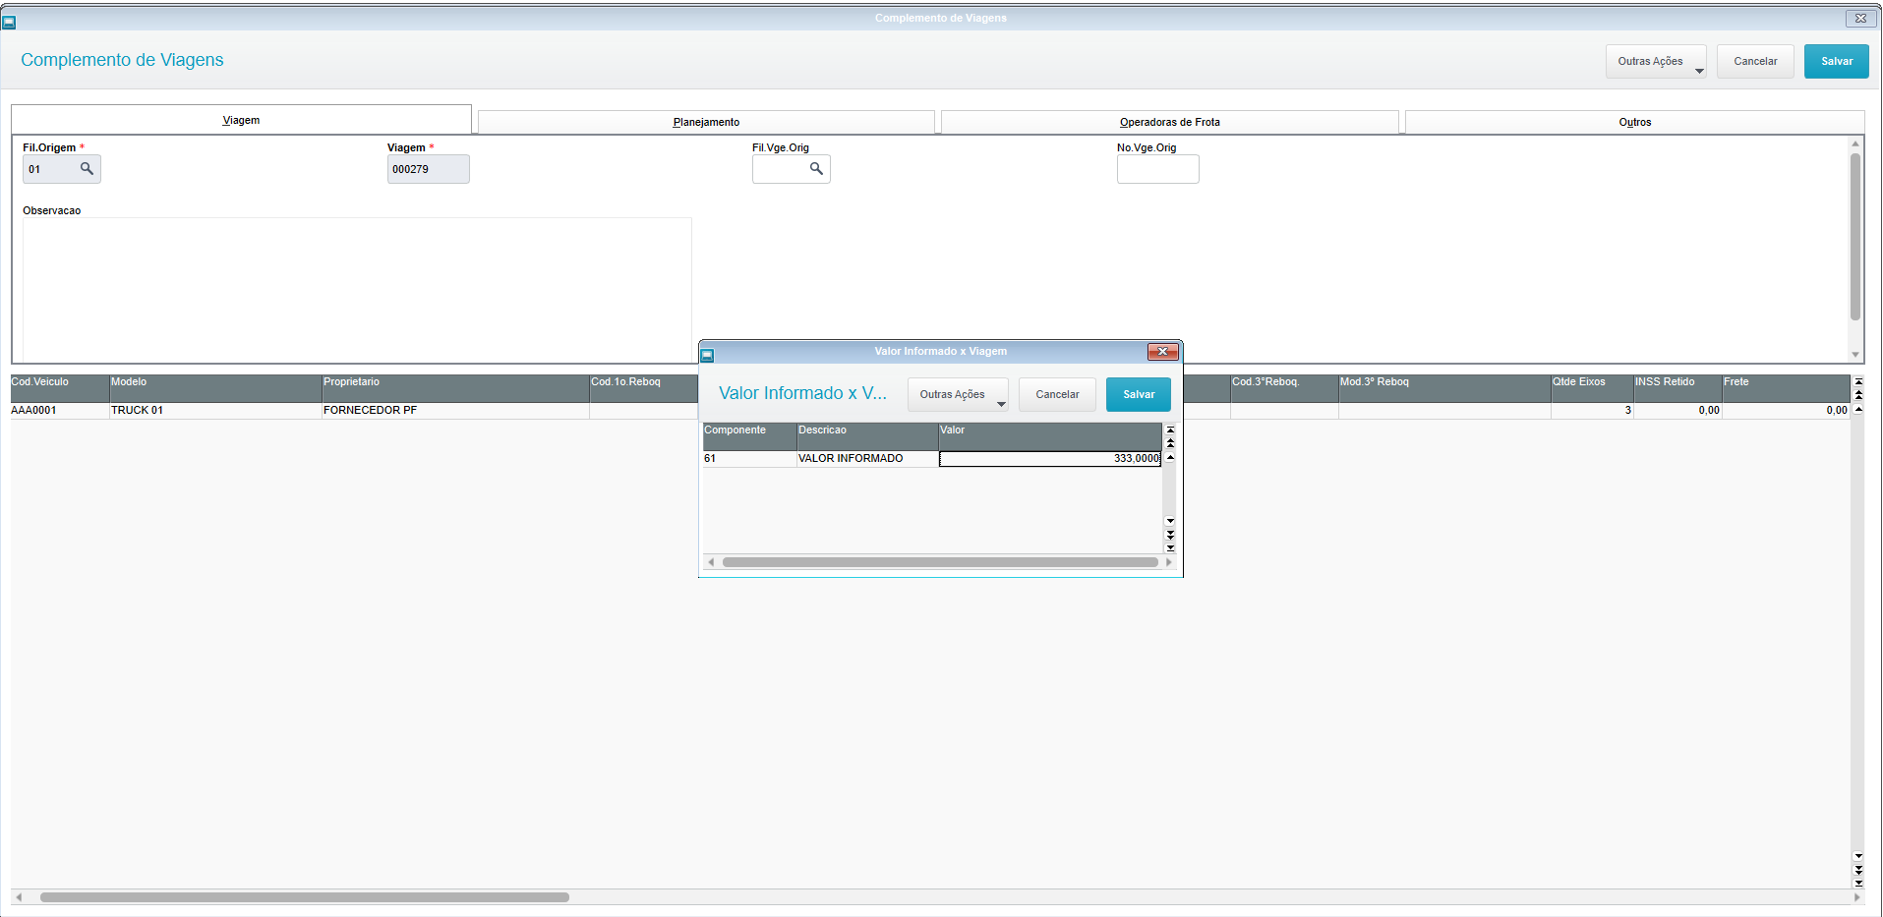The height and width of the screenshot is (917, 1883).
Task: Click the main grid scroll left arrow
Action: (18, 897)
